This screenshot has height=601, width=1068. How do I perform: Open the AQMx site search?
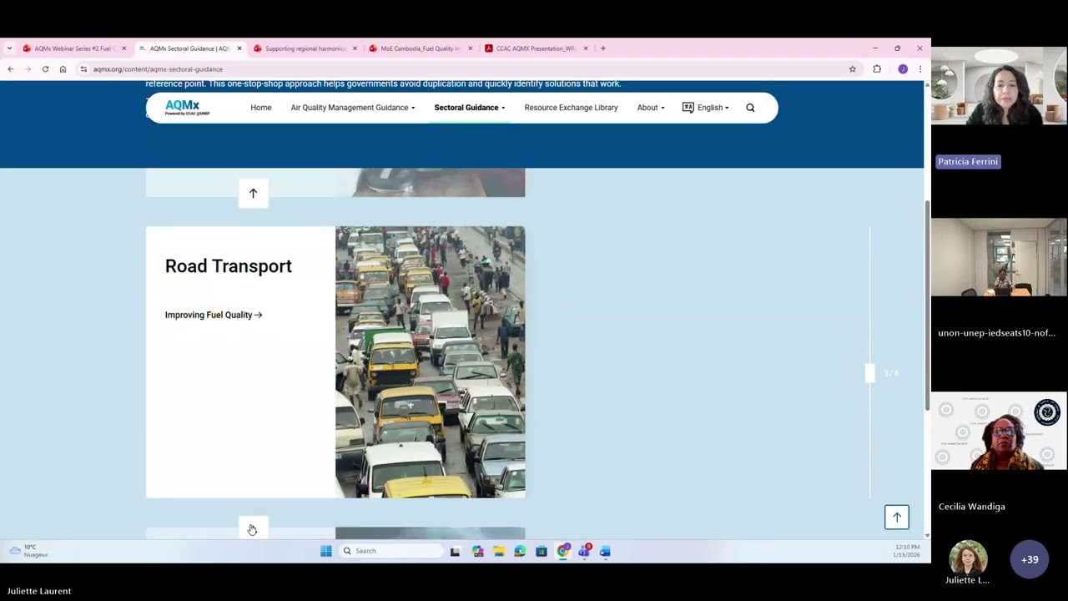pyautogui.click(x=750, y=108)
